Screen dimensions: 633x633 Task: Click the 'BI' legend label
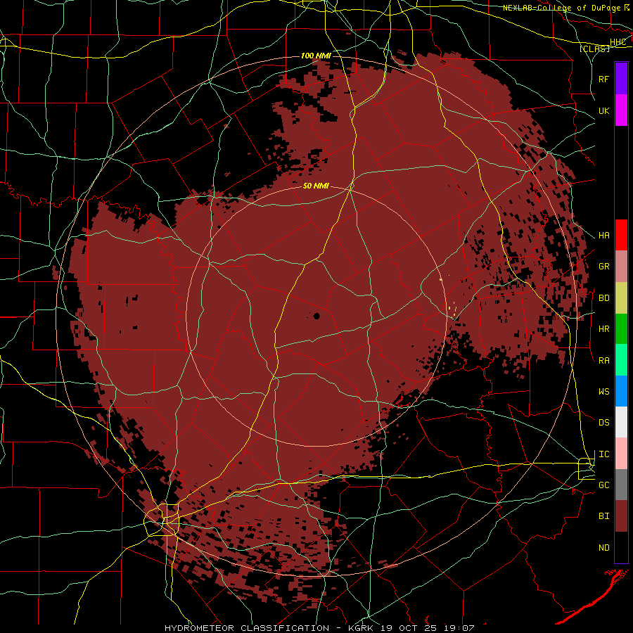pos(604,516)
